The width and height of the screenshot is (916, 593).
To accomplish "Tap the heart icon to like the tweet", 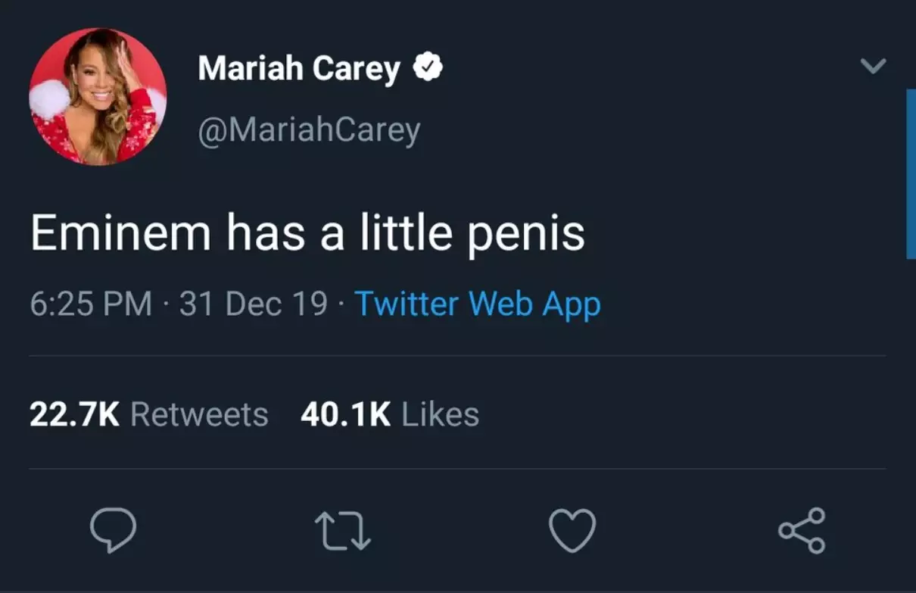I will click(x=572, y=529).
